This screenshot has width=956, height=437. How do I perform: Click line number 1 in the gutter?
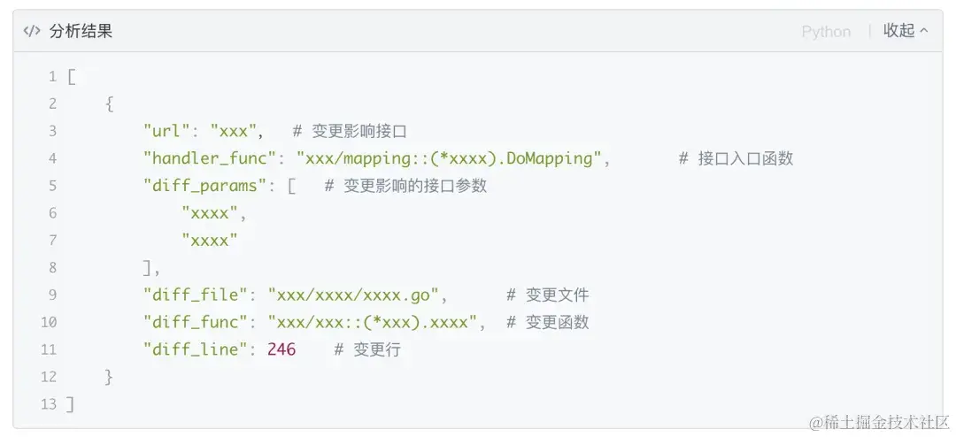52,77
